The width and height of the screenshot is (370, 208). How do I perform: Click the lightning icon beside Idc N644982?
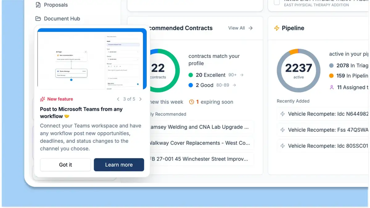282,114
